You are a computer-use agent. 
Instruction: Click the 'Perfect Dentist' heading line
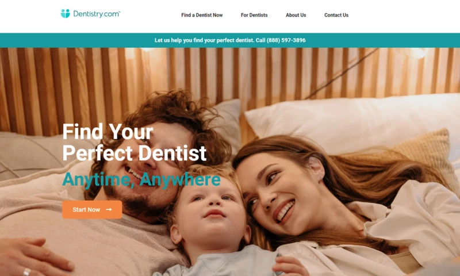[x=135, y=153]
